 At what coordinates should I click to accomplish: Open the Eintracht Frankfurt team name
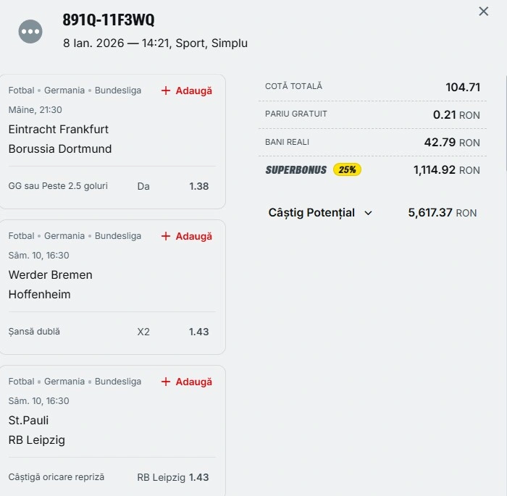point(59,129)
